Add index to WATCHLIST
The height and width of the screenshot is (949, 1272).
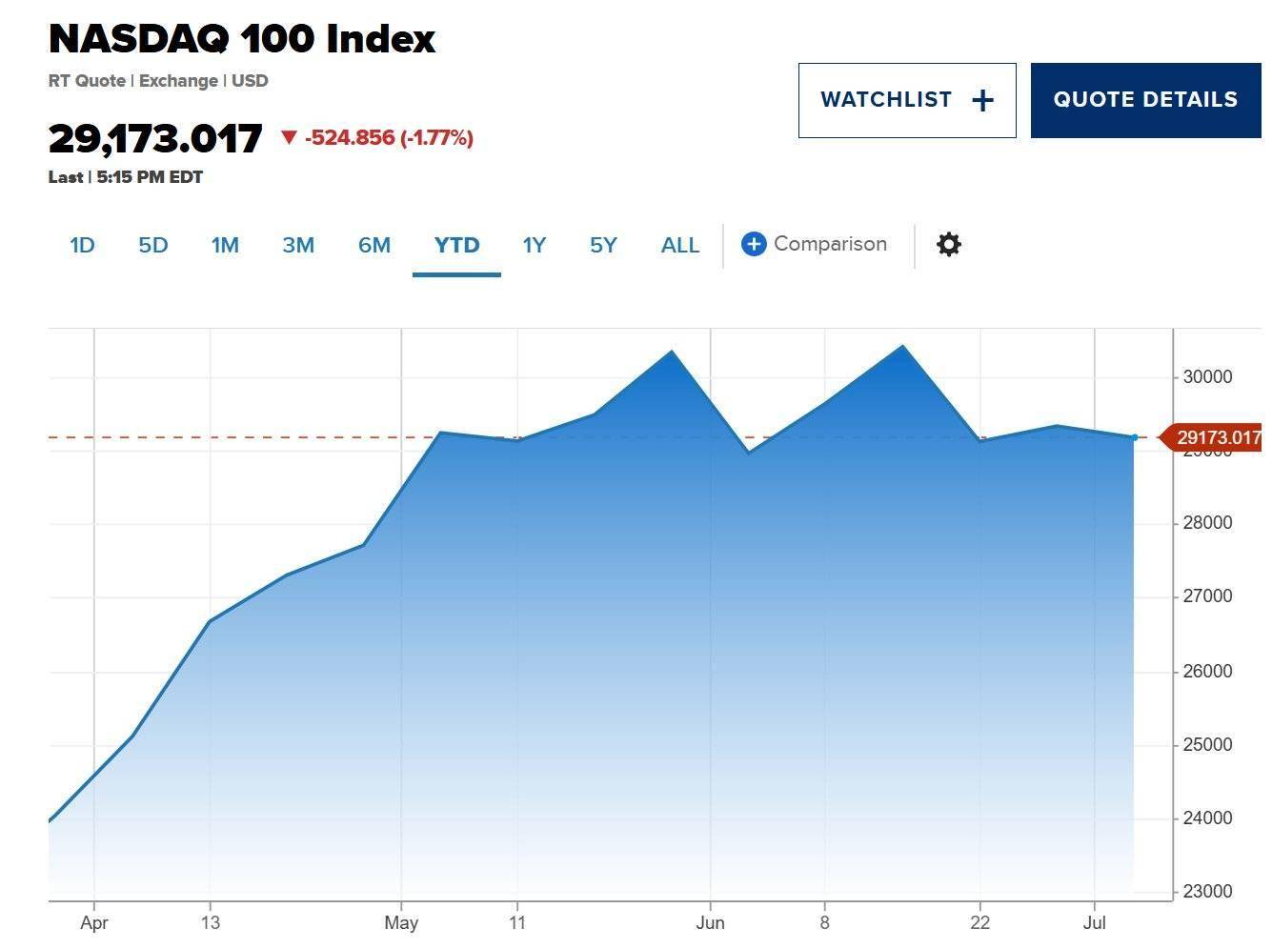907,100
